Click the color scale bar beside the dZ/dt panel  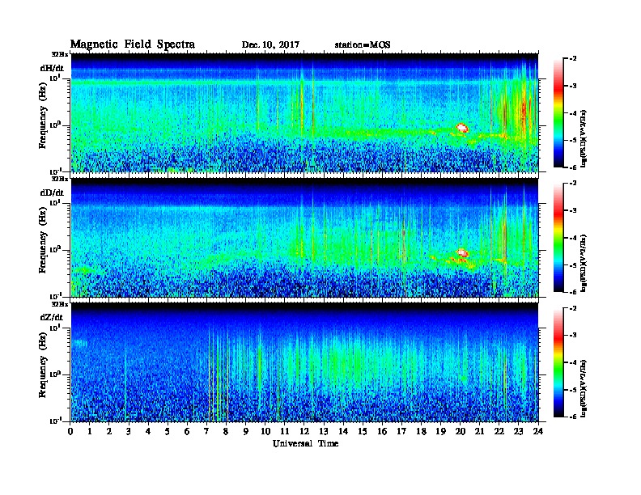point(558,362)
